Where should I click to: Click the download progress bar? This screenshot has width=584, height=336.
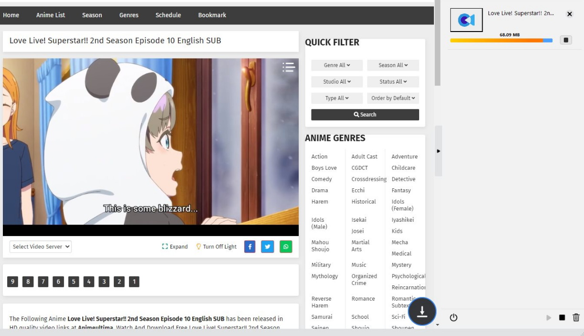(501, 41)
